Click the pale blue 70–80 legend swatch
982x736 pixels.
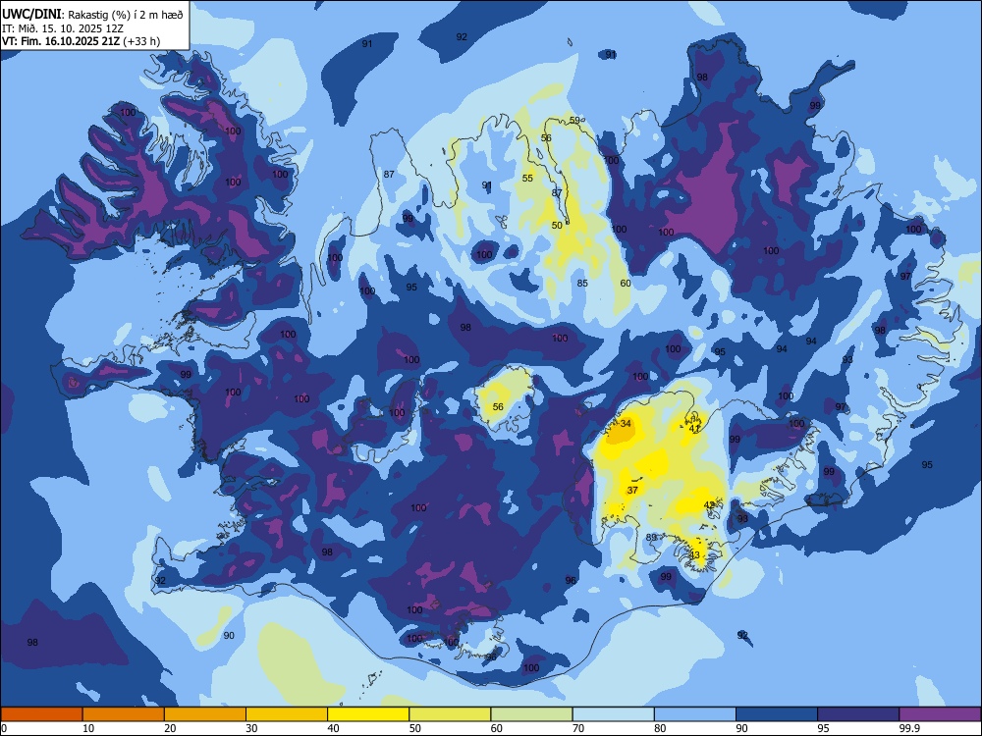613,714
